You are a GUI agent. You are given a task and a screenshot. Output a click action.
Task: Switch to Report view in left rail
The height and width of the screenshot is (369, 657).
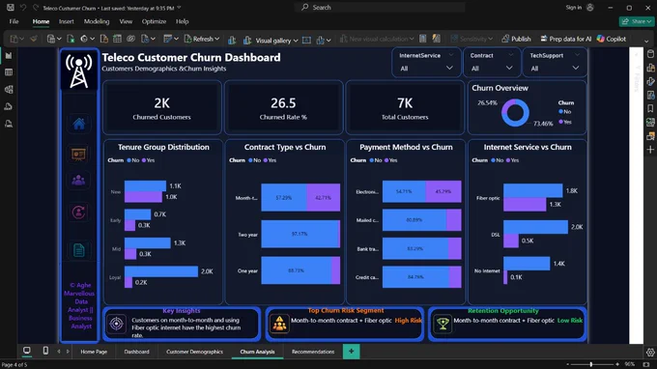tap(9, 55)
